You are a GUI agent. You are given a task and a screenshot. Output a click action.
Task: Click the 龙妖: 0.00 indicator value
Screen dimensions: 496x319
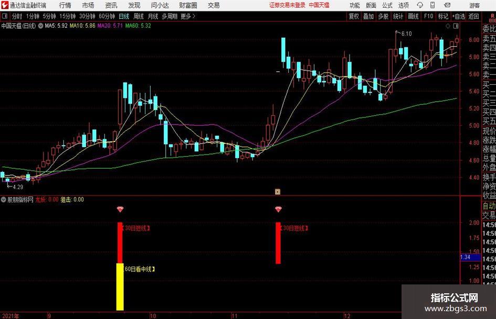click(x=47, y=200)
